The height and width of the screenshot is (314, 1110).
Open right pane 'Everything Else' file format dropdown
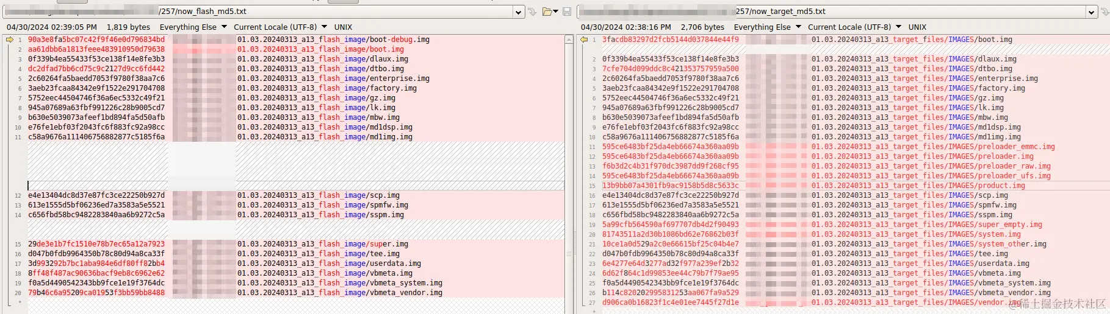point(767,27)
